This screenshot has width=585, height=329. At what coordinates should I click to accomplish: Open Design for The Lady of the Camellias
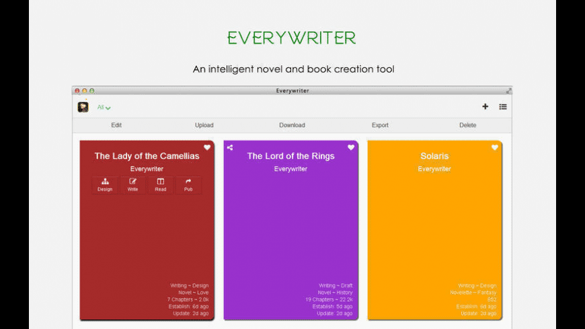click(x=105, y=185)
